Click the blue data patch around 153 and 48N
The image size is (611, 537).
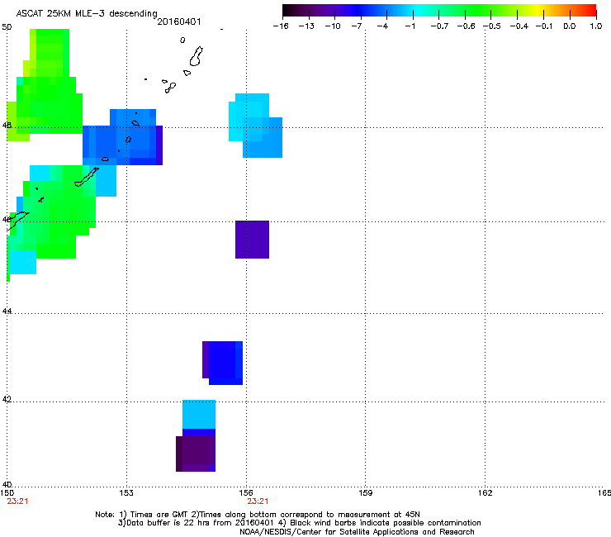point(122,137)
